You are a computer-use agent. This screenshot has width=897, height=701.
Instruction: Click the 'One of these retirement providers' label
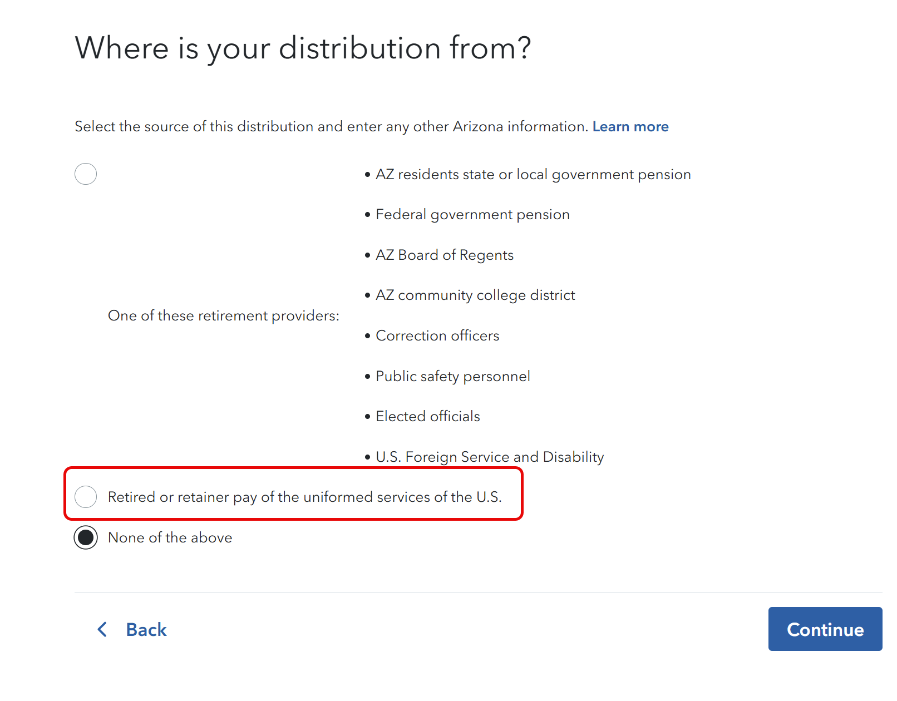click(x=223, y=315)
